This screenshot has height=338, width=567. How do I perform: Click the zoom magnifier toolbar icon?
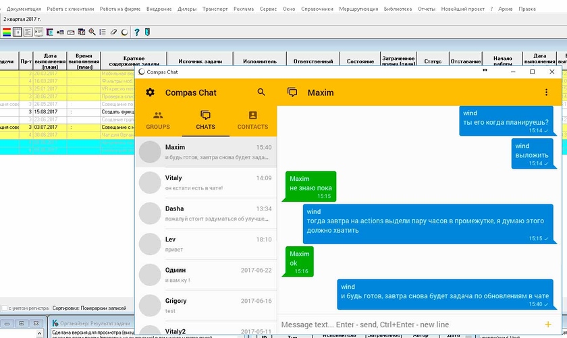(x=92, y=32)
